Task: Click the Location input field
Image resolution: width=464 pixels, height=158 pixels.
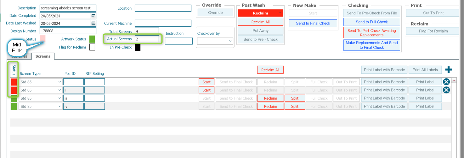Action: point(163,8)
